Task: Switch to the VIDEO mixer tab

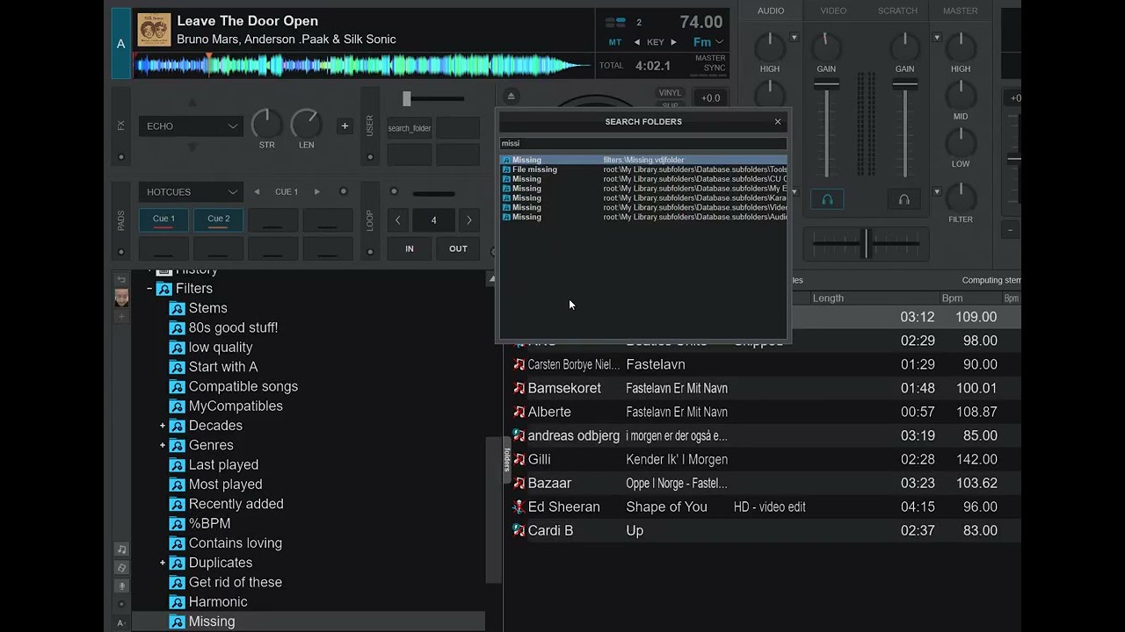Action: 833,11
